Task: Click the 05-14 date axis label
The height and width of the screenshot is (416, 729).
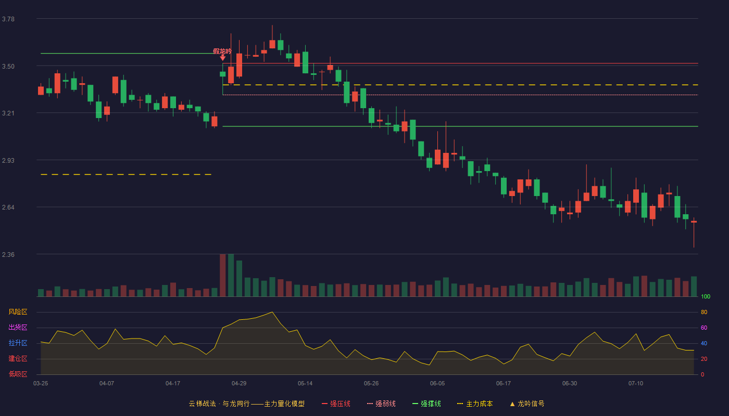Action: (x=305, y=383)
